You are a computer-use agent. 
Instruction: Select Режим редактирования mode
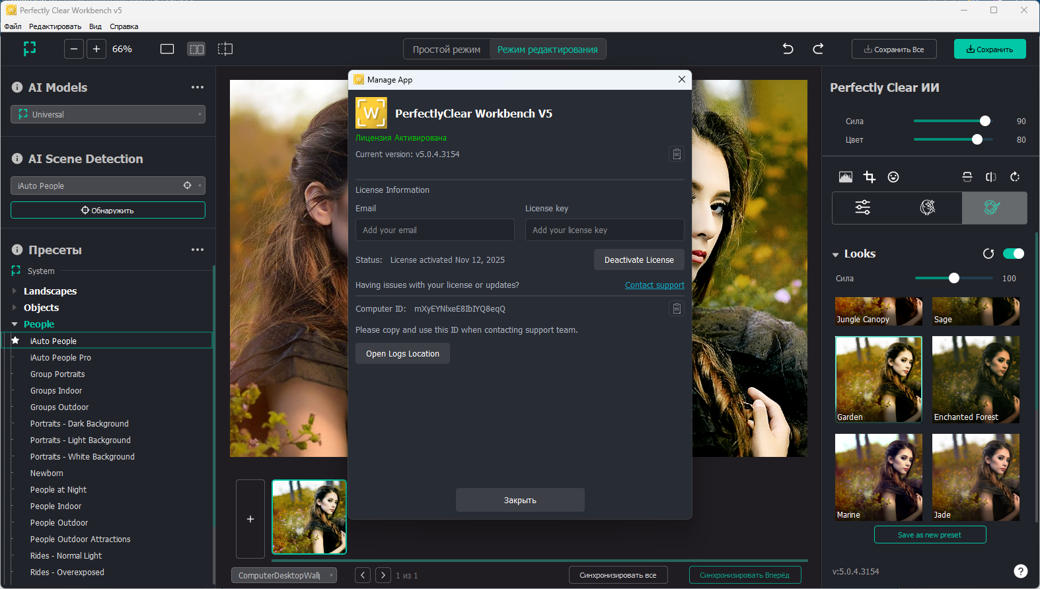tap(547, 50)
